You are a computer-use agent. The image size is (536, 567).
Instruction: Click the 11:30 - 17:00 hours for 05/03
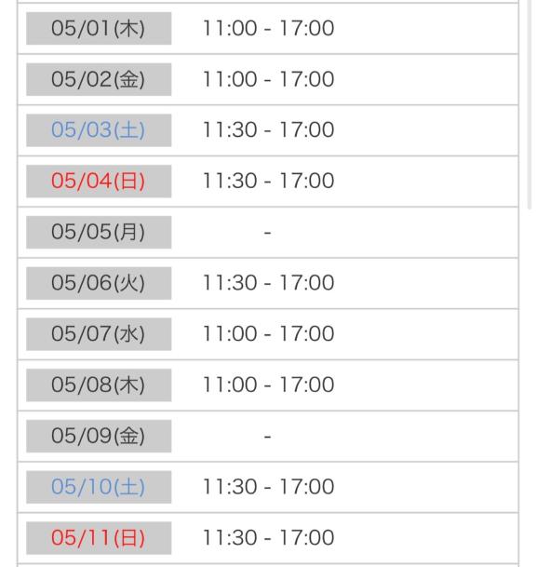(269, 129)
